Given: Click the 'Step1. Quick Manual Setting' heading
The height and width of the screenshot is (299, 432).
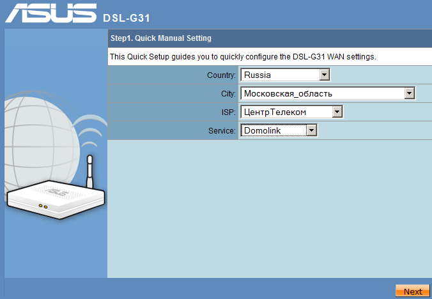Looking at the screenshot, I should click(161, 38).
